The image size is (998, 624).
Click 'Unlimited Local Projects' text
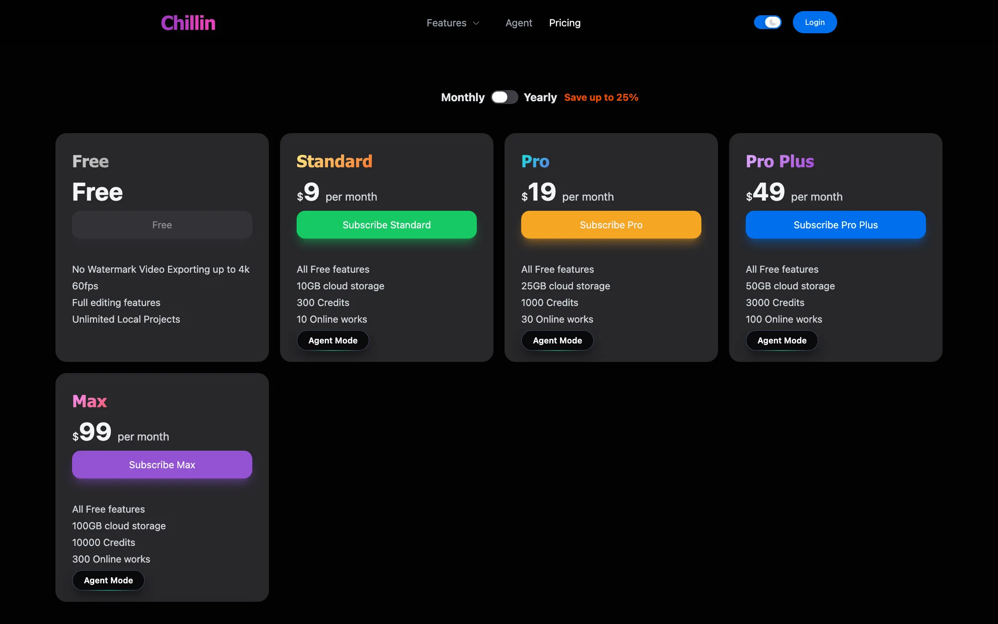click(x=126, y=319)
